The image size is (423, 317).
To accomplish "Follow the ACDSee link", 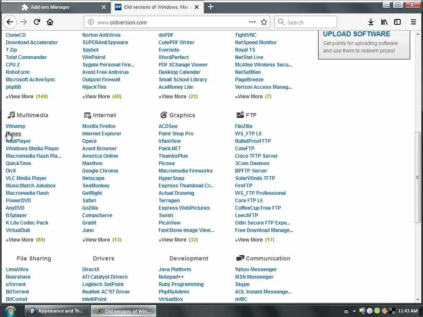I will tap(168, 126).
